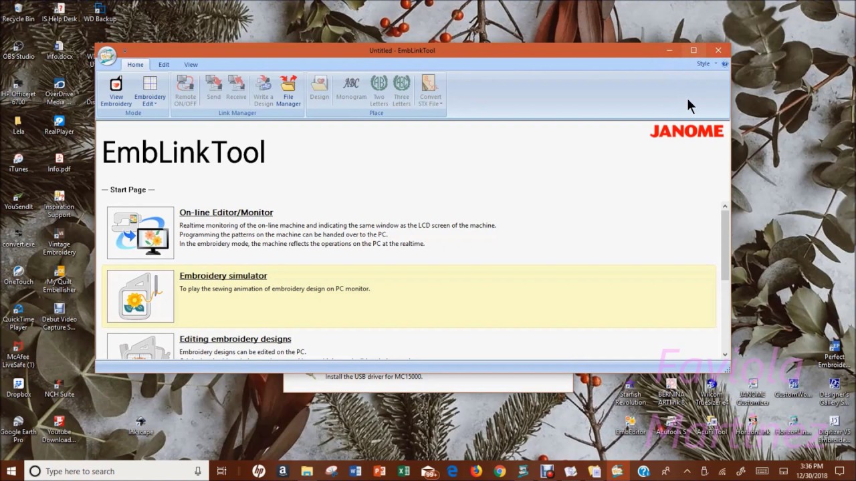This screenshot has width=856, height=481.
Task: Select the OBS Studio desktop icon
Action: (18, 50)
